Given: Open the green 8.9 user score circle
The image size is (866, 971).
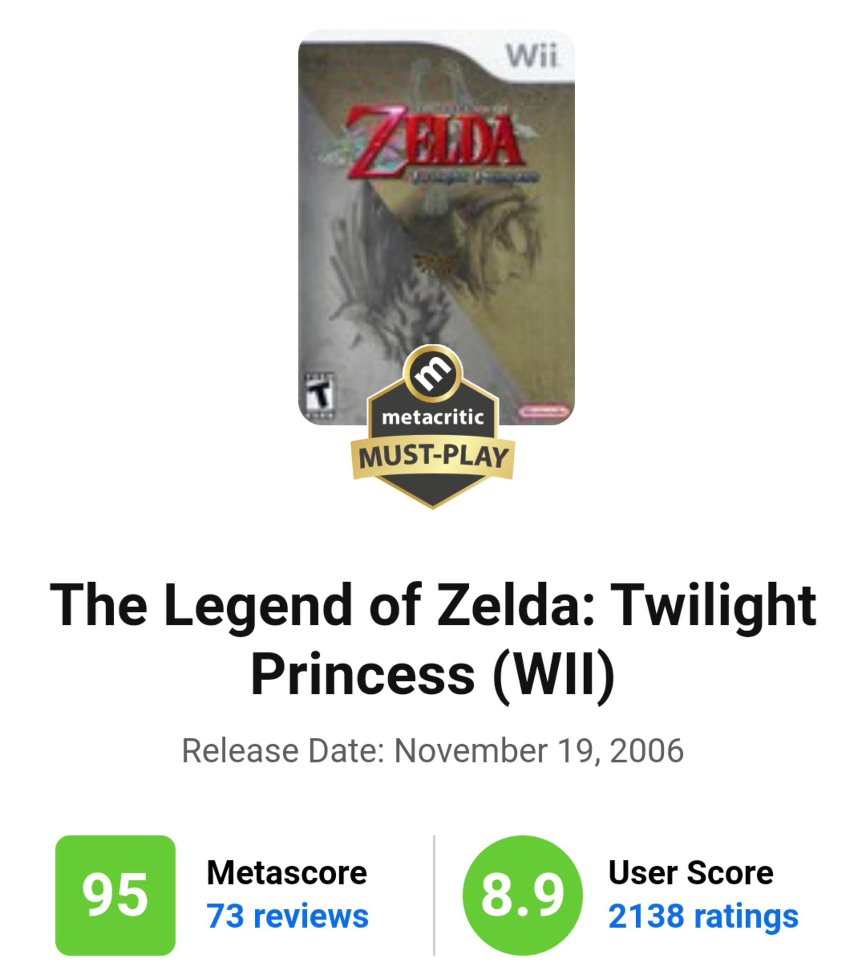Looking at the screenshot, I should click(x=522, y=895).
